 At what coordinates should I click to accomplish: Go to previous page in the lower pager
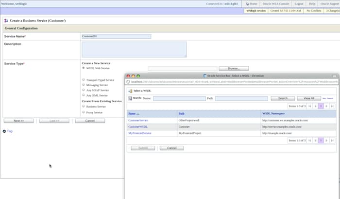coord(315,140)
